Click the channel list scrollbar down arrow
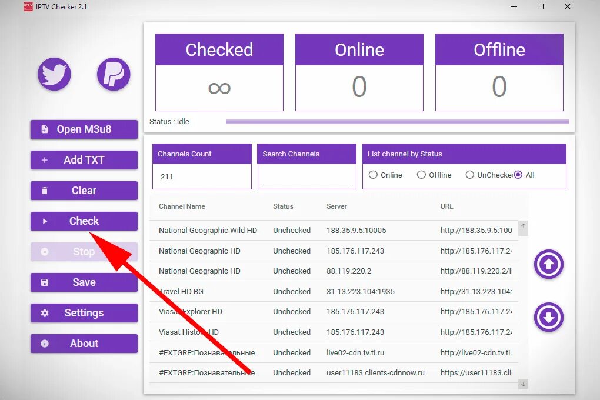The image size is (600, 400). click(523, 384)
